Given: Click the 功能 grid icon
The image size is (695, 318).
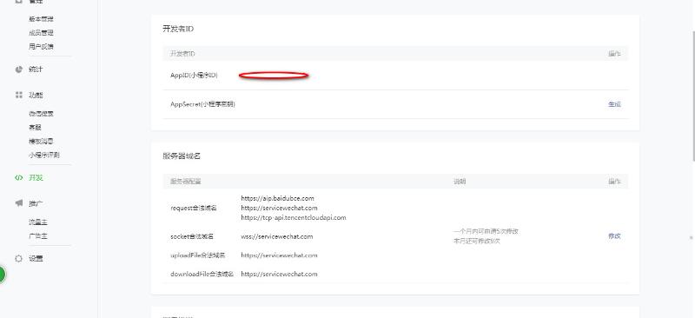Looking at the screenshot, I should point(18,95).
